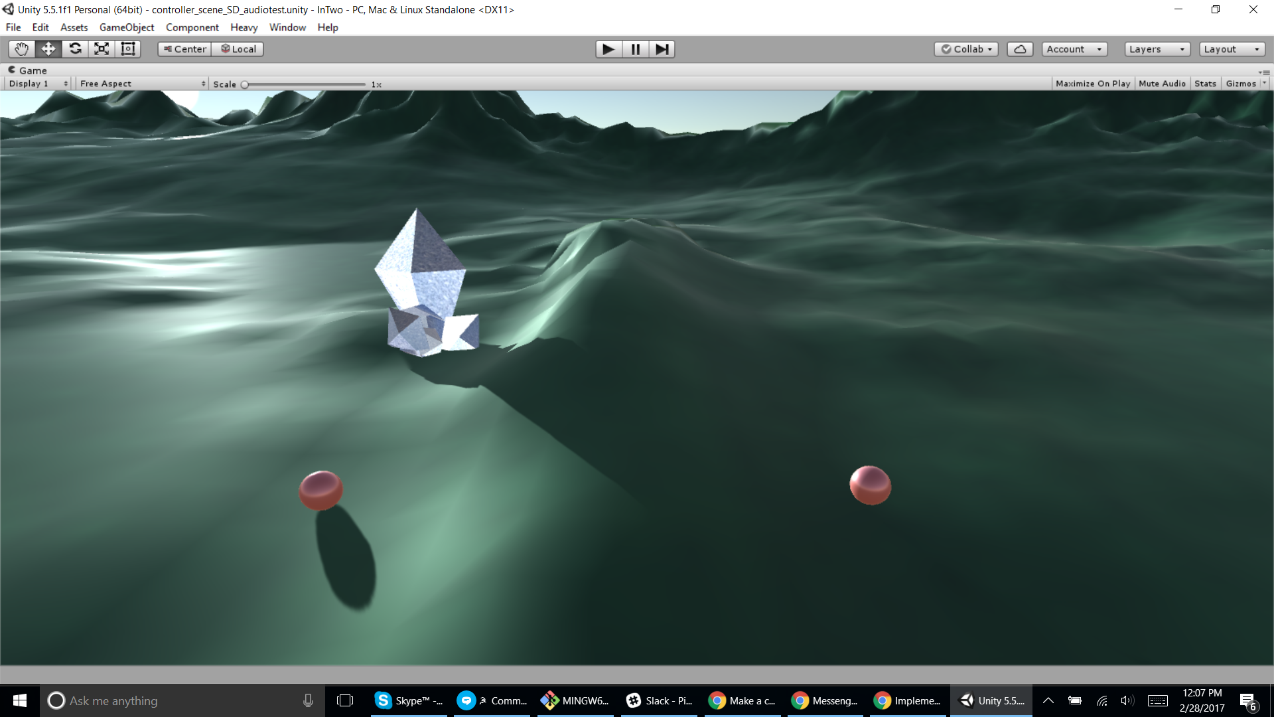Screen dimensions: 1274x717
Task: Select the Scale tool
Action: pyautogui.click(x=102, y=49)
